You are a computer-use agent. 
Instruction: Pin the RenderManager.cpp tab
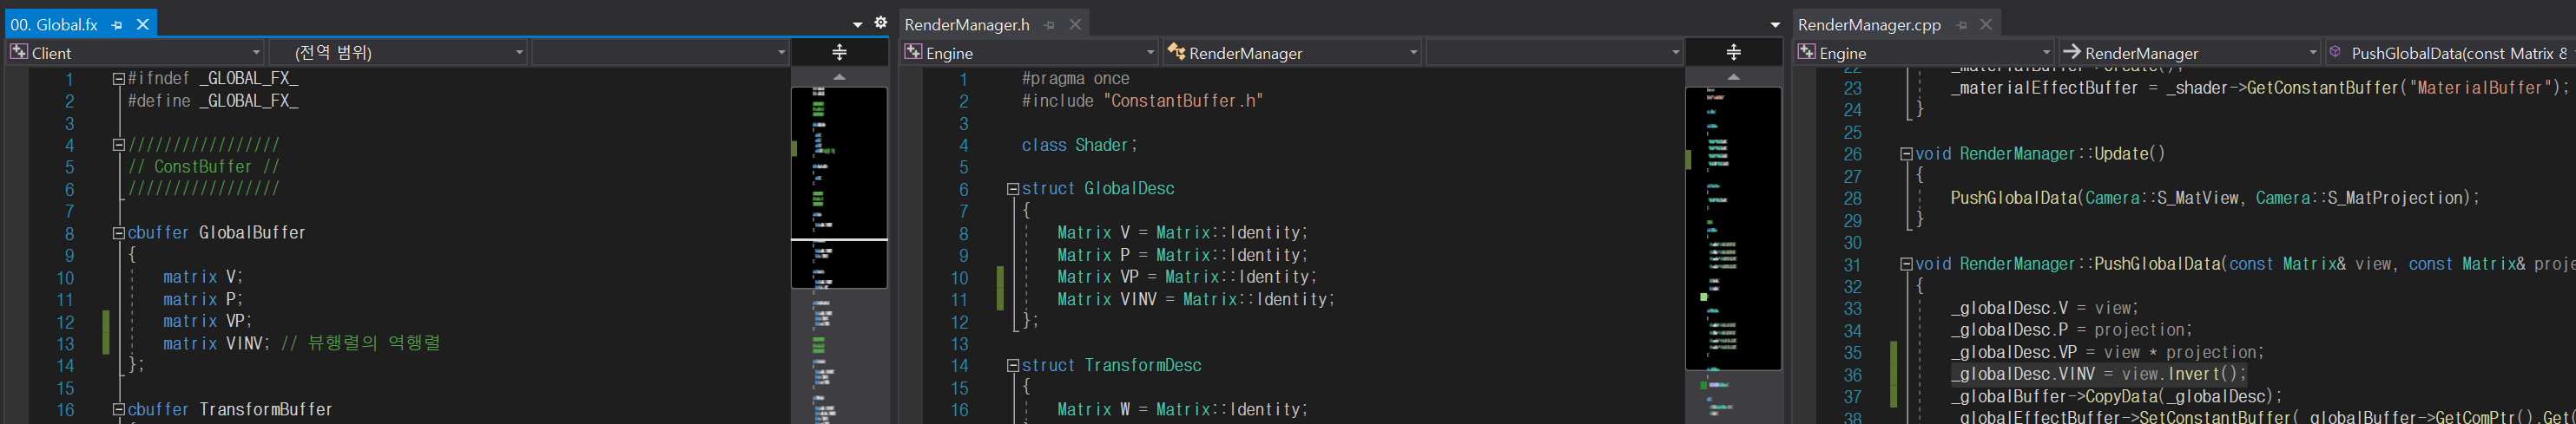coord(1962,25)
